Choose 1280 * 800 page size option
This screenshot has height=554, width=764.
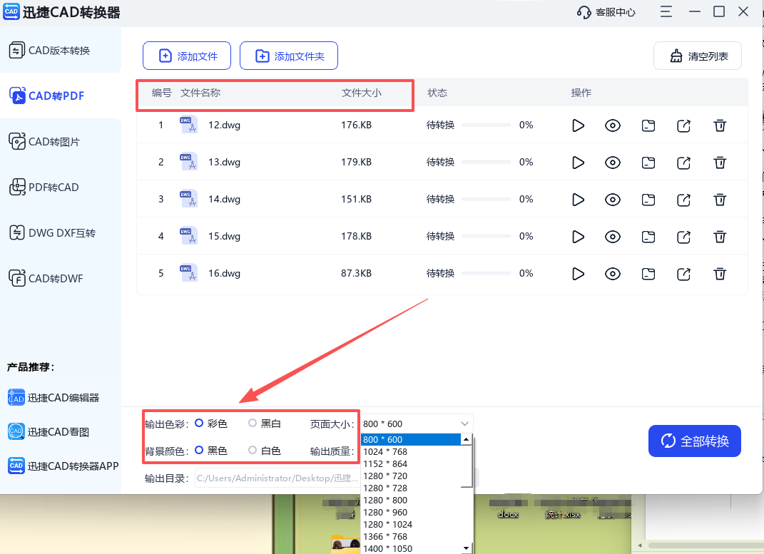411,501
